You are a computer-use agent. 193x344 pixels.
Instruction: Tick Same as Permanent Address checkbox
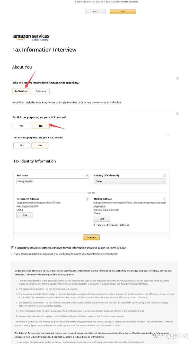95,225
